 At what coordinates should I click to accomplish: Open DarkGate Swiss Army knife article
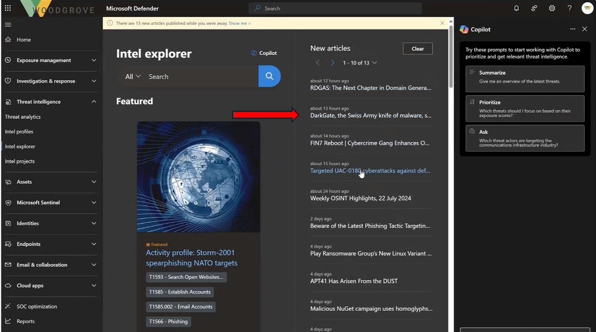coord(371,115)
